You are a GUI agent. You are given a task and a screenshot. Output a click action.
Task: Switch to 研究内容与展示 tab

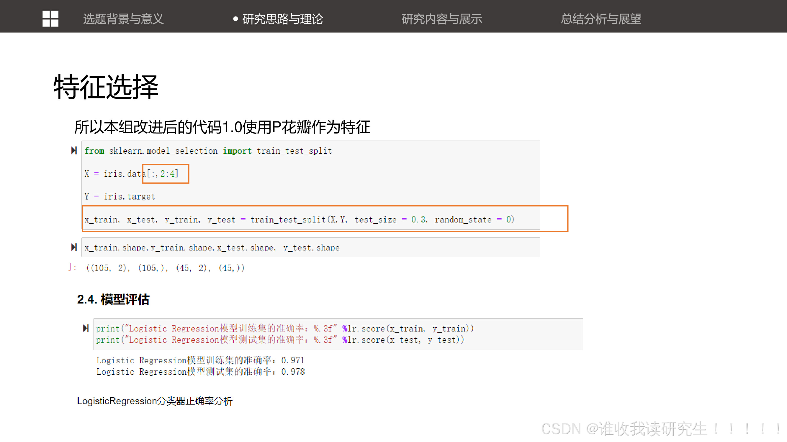point(441,19)
